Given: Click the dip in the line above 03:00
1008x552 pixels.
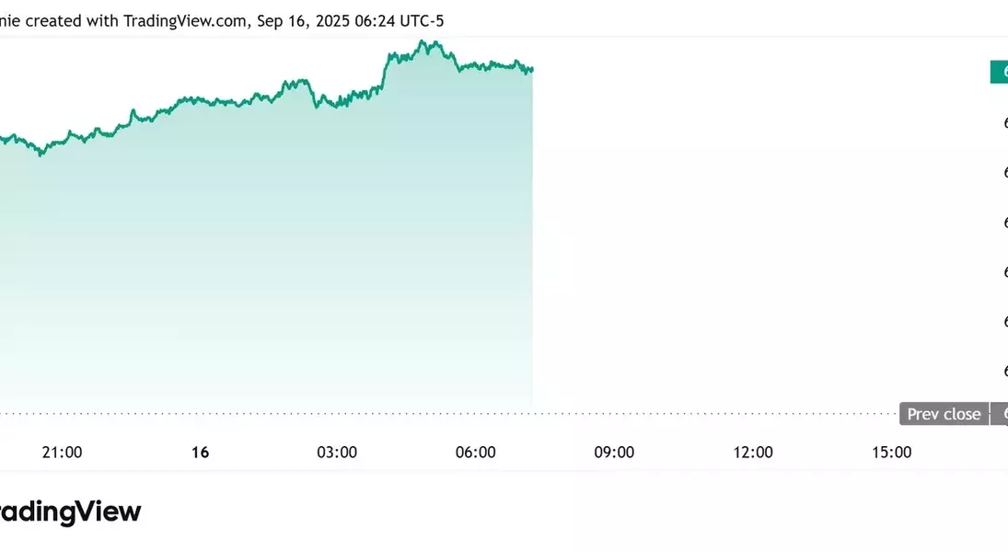Looking at the screenshot, I should (317, 107).
